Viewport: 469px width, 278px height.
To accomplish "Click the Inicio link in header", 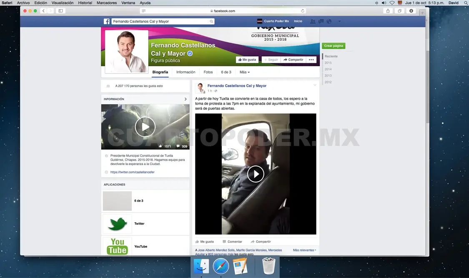I will click(298, 21).
